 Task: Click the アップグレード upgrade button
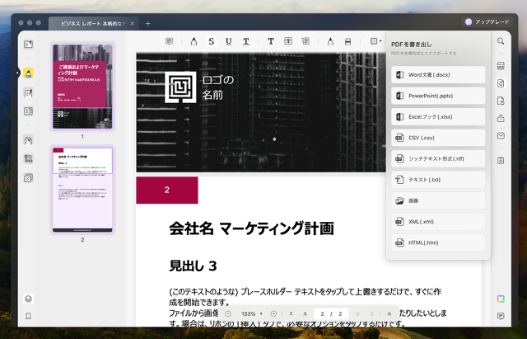point(487,22)
